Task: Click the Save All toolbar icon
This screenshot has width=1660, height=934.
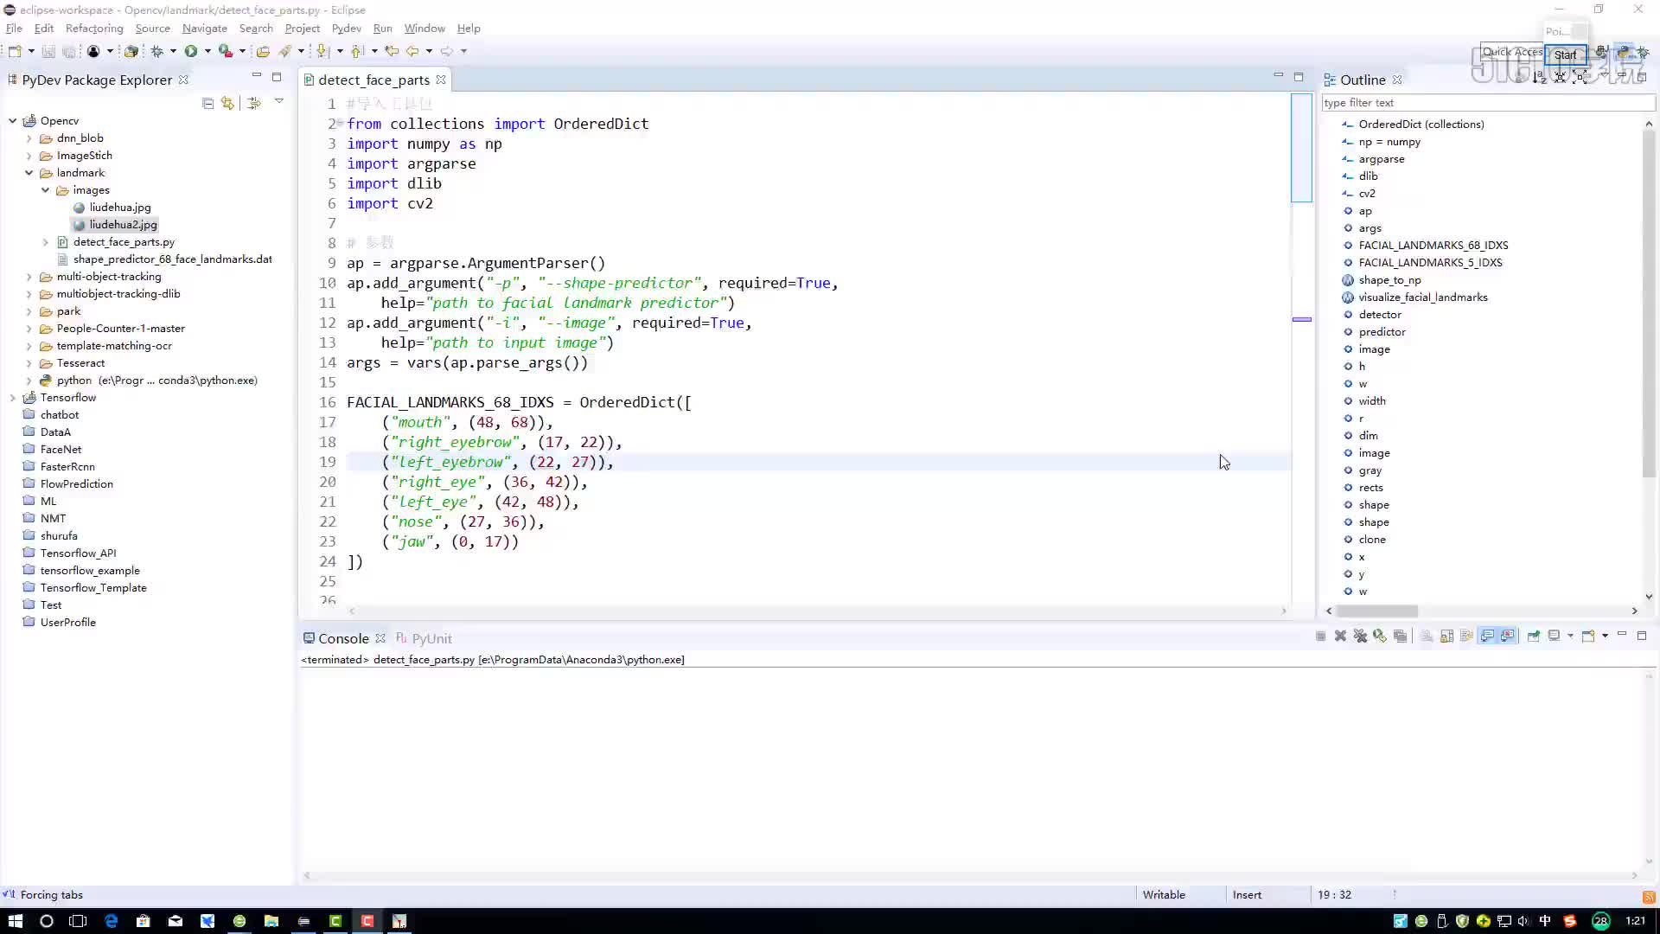Action: coord(68,51)
